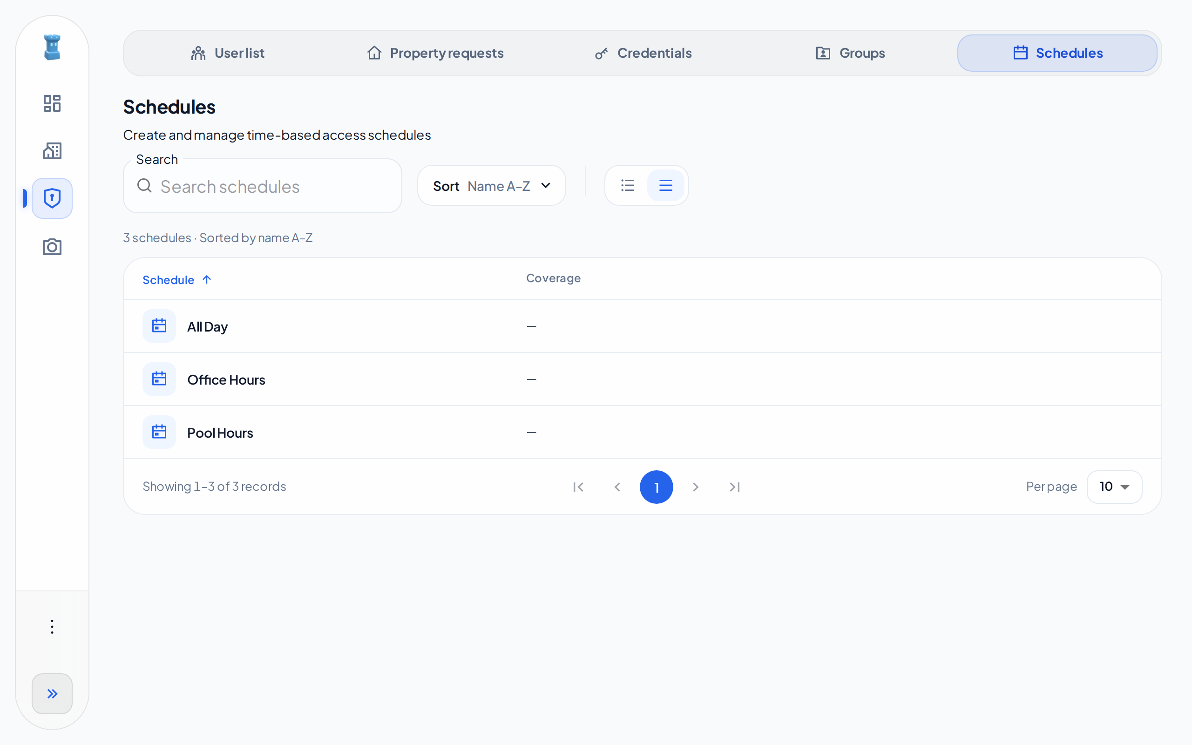Screen dimensions: 1192x745
Task: Select the access control shield icon
Action: pyautogui.click(x=52, y=198)
